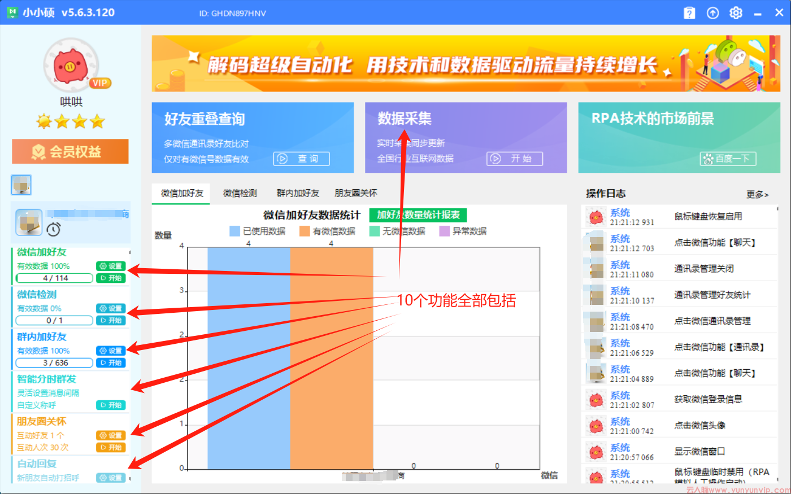Toggle the 有微信数据 orange legend swatch
Viewport: 791px width, 494px height.
(x=305, y=231)
